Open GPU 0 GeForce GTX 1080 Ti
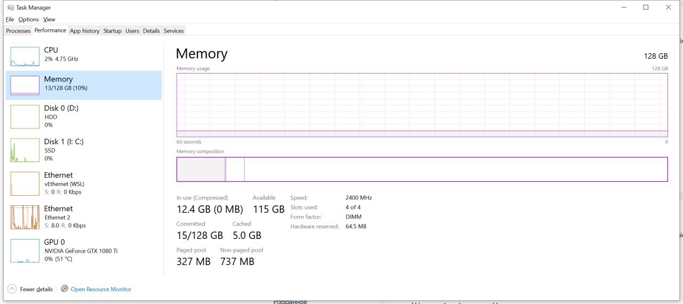Screen dimensions: 683x304 tap(25, 251)
